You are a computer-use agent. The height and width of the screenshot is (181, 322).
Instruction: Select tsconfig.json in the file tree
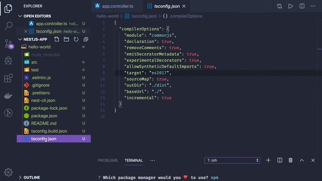(x=54, y=139)
